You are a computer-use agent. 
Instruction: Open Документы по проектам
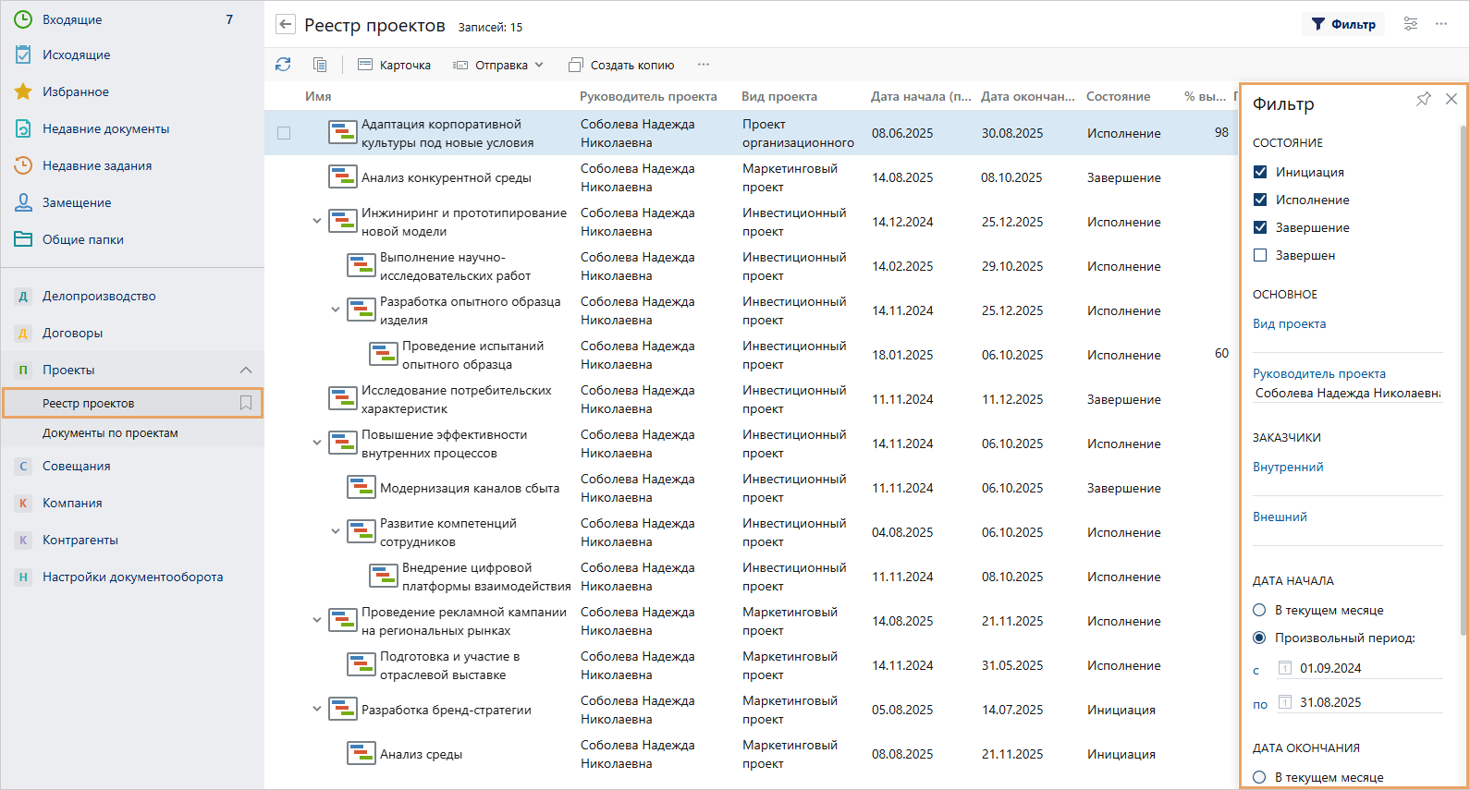pos(110,432)
